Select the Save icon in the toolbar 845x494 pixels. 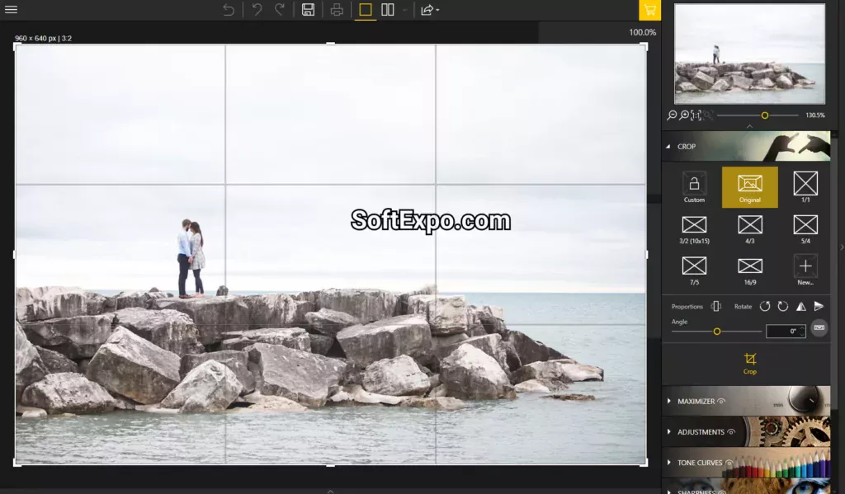(x=307, y=10)
